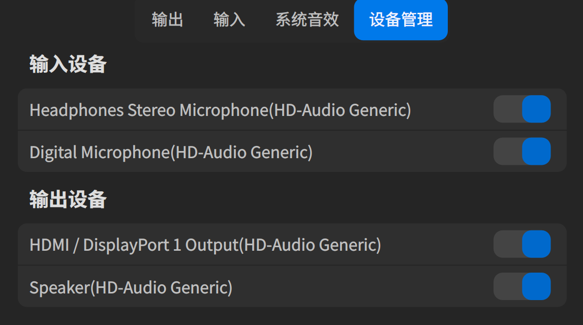Click the HDMI / DisplayPort 1 Output label
This screenshot has height=325, width=583.
coord(134,245)
